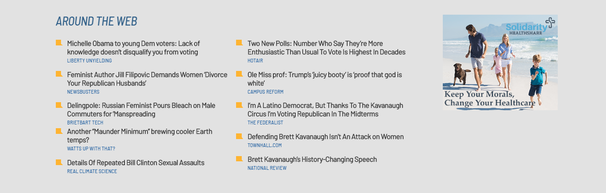Click the orange bullet next to Delingpole headline

click(x=59, y=105)
